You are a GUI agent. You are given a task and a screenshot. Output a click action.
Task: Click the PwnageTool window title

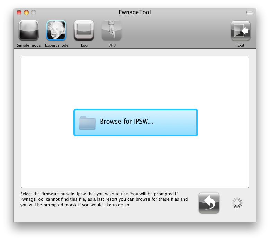pyautogui.click(x=135, y=12)
